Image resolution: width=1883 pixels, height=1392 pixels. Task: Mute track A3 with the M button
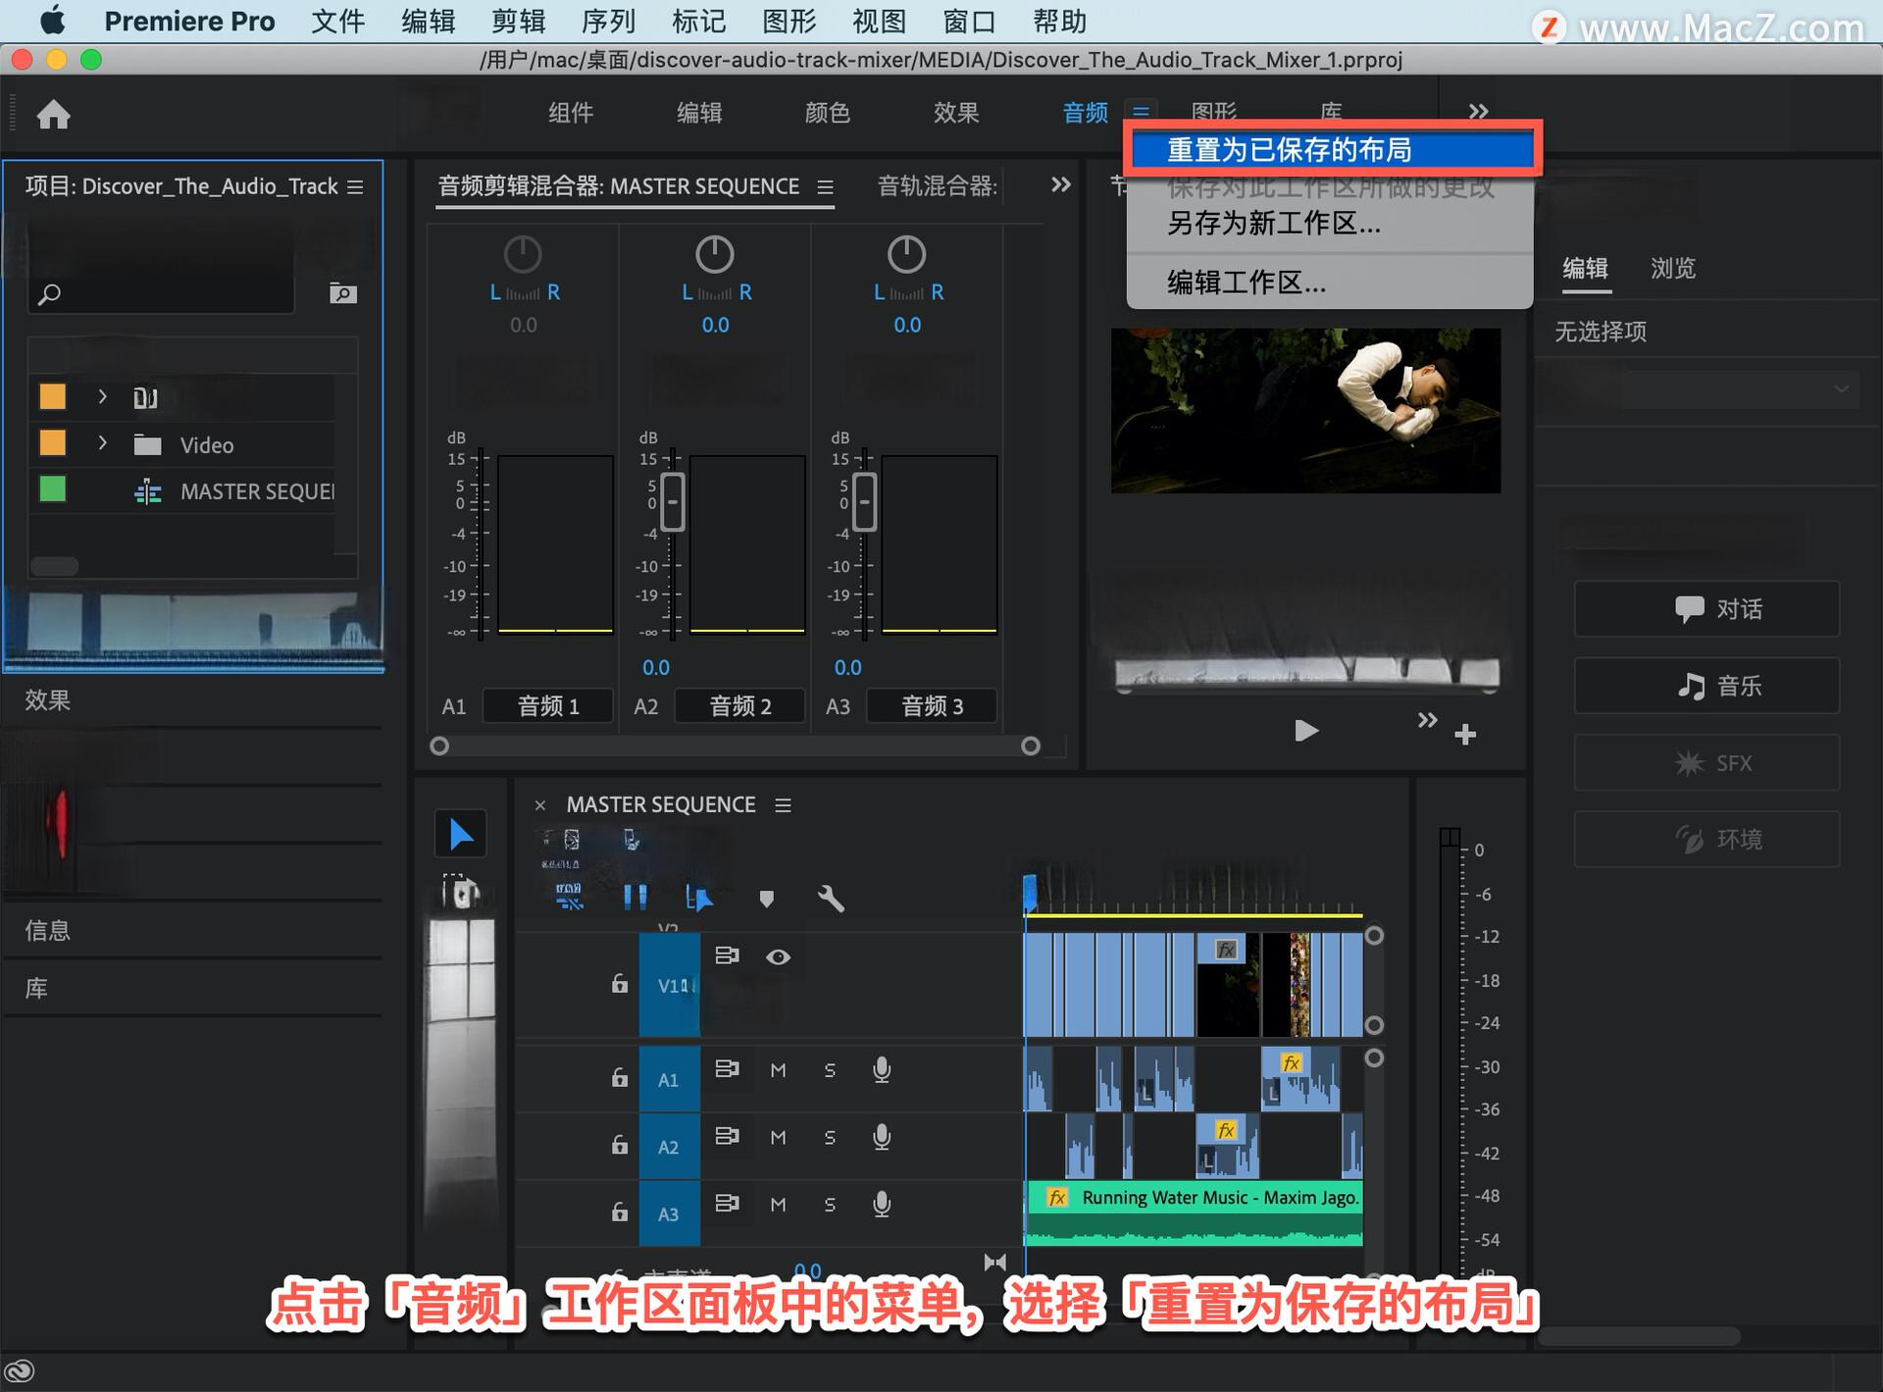(778, 1205)
